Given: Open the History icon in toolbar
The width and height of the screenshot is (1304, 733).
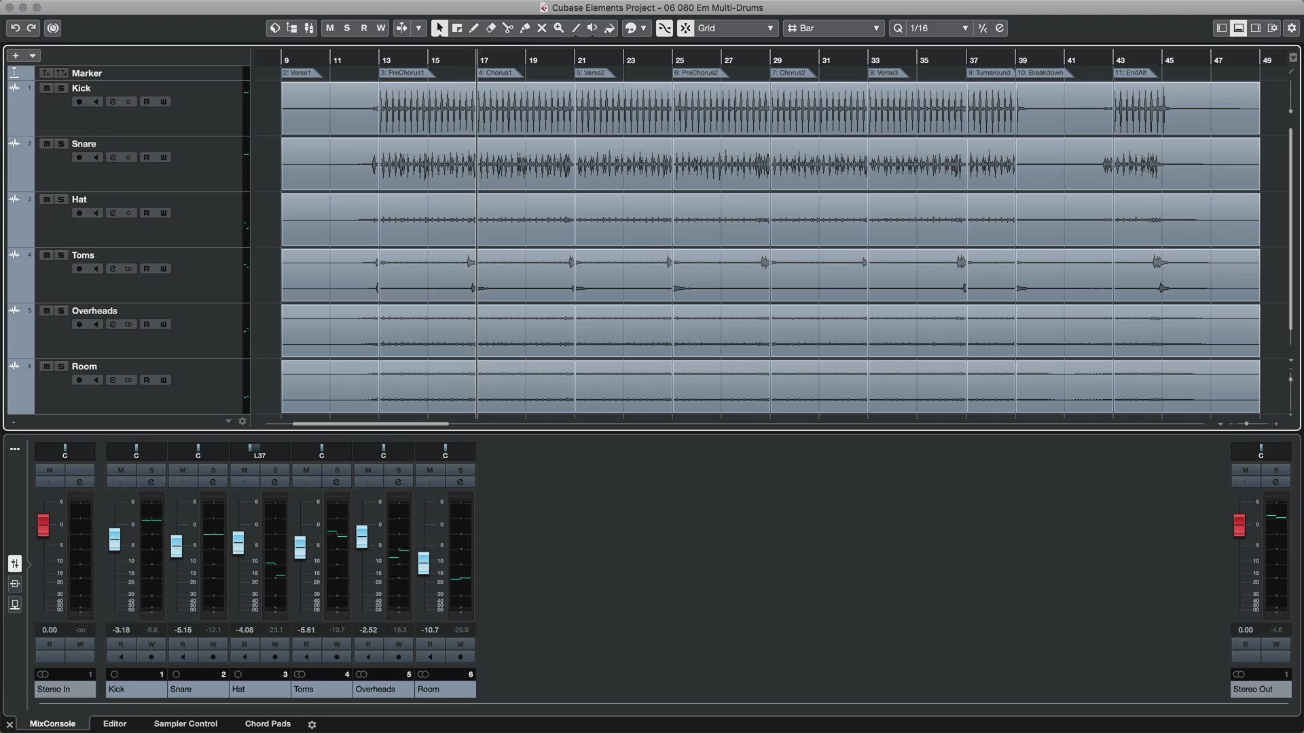Looking at the screenshot, I should [x=53, y=28].
